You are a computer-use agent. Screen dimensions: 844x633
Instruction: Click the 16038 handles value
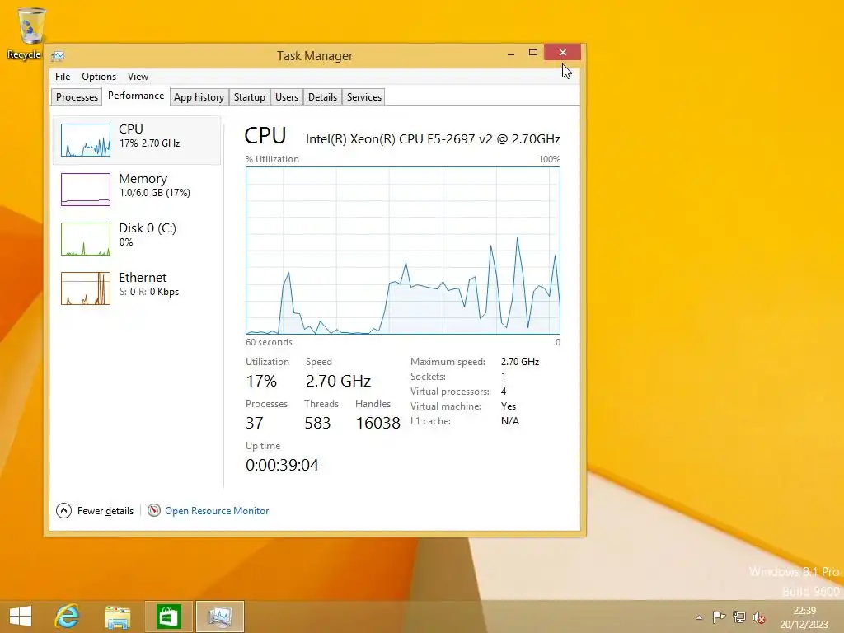[x=377, y=423]
